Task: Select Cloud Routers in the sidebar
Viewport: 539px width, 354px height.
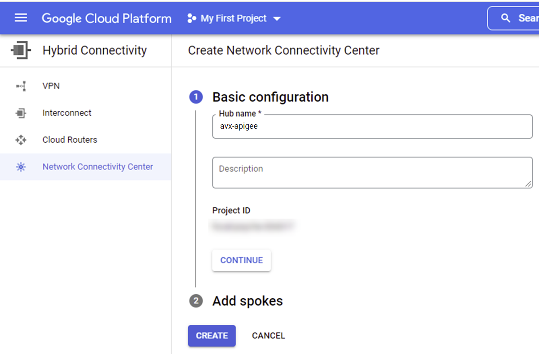Action: (x=70, y=140)
